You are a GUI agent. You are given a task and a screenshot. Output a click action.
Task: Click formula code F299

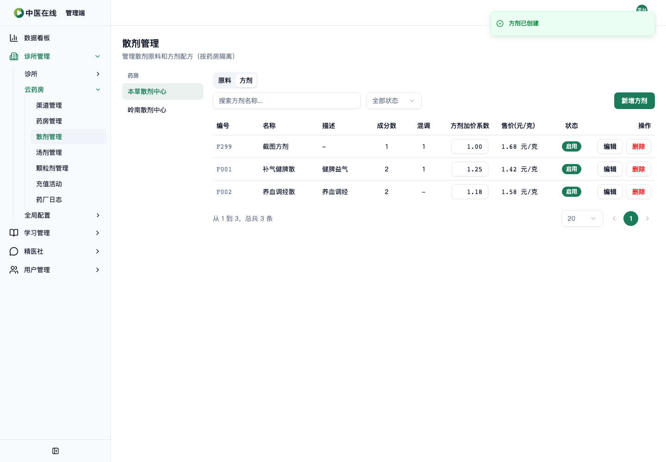(224, 146)
